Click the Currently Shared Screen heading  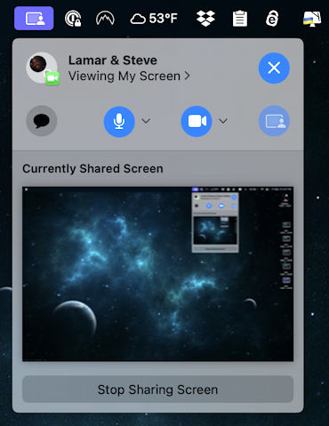92,169
